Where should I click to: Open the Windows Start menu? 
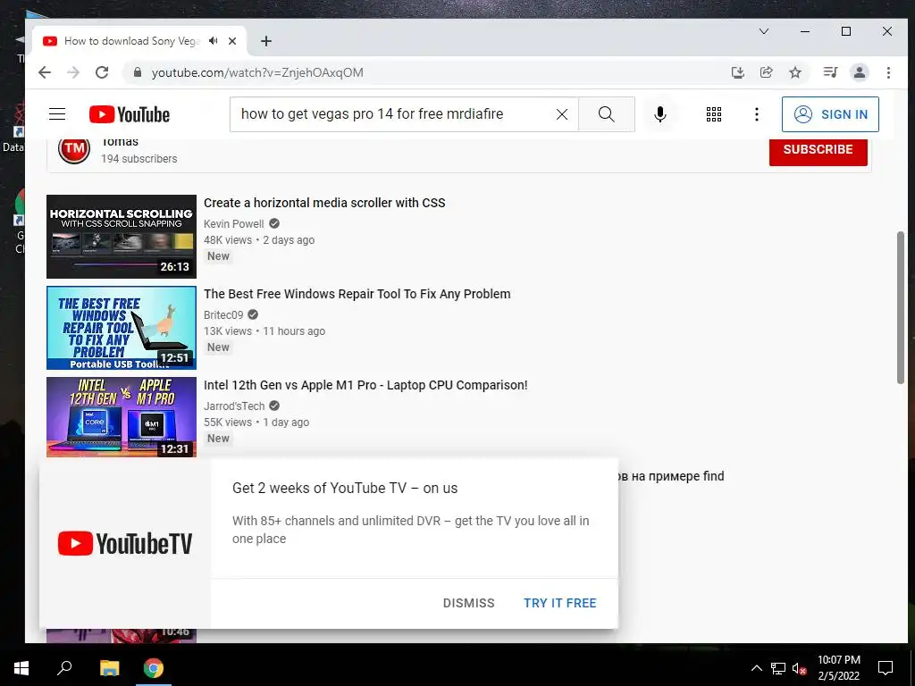point(21,668)
